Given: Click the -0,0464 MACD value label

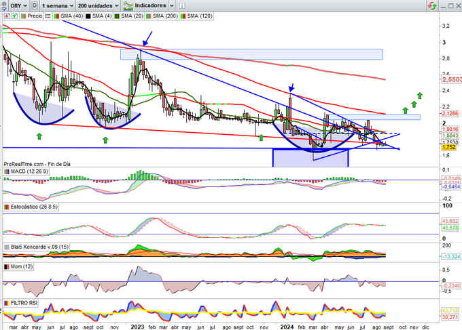Looking at the screenshot, I should pos(450,186).
